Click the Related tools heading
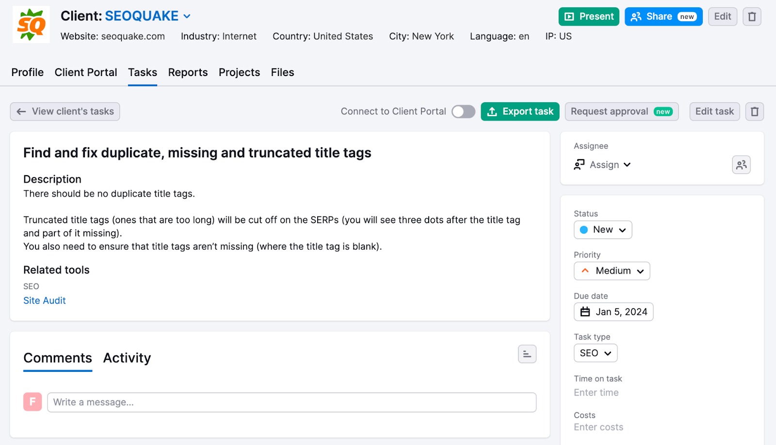776x445 pixels. pos(56,270)
